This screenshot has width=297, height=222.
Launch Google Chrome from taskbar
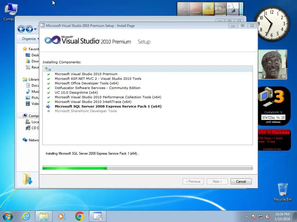point(79,216)
